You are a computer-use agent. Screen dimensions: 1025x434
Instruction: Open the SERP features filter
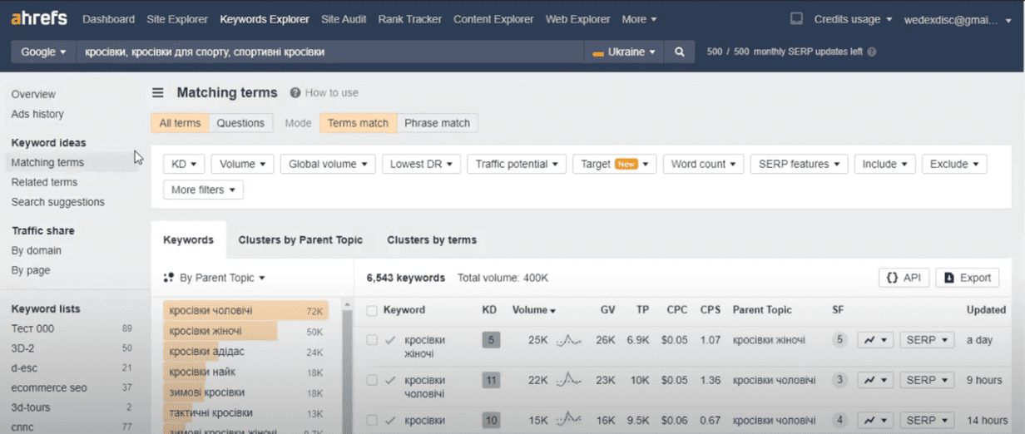[800, 164]
